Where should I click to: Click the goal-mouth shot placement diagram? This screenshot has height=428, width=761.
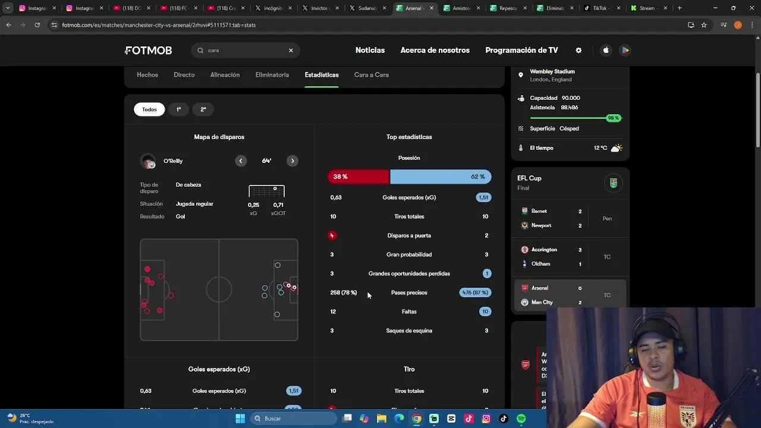pos(266,191)
